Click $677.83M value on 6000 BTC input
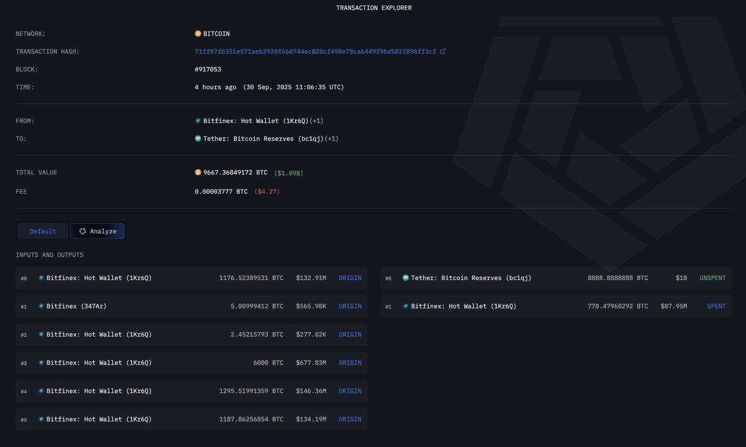 (311, 363)
